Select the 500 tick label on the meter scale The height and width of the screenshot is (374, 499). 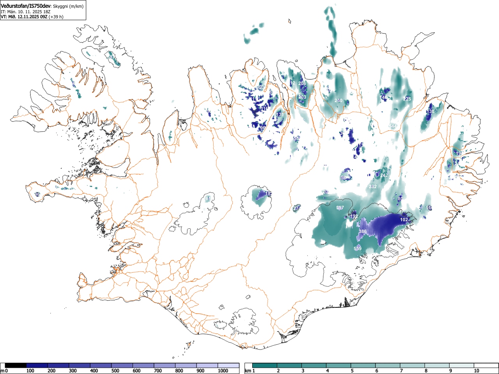(x=115, y=371)
